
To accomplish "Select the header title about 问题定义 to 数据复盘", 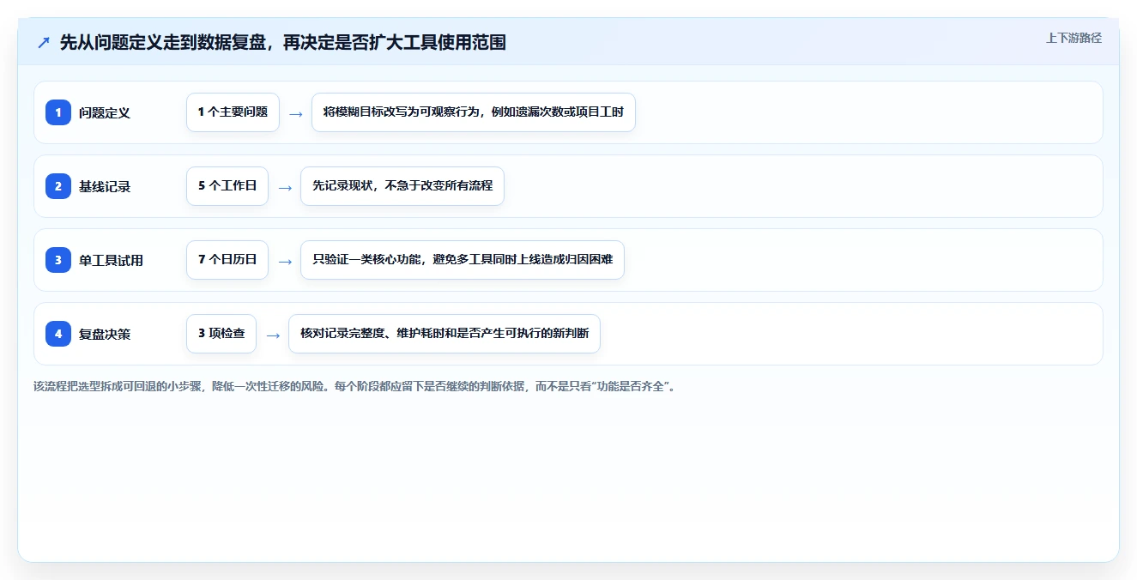I will (283, 42).
